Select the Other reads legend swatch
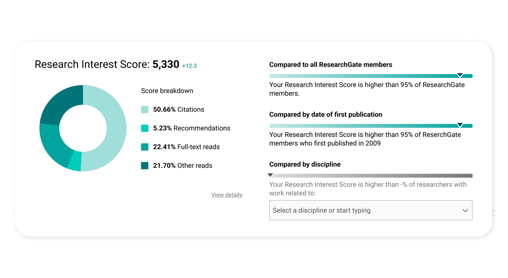508x278 pixels. click(x=145, y=166)
